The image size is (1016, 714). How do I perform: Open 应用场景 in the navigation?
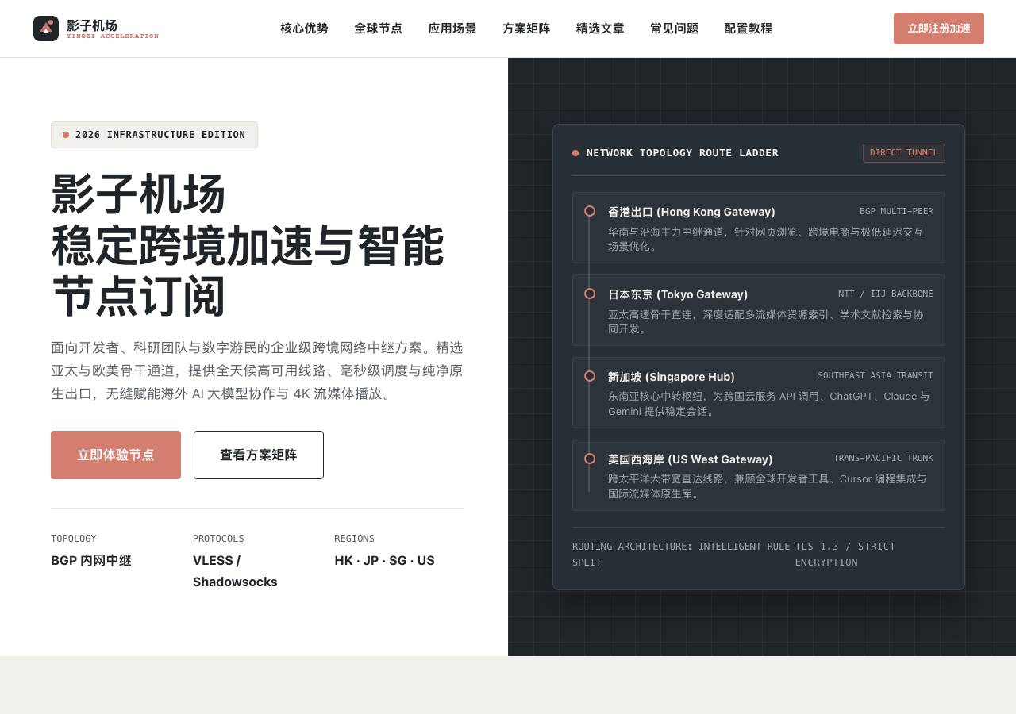click(x=452, y=29)
